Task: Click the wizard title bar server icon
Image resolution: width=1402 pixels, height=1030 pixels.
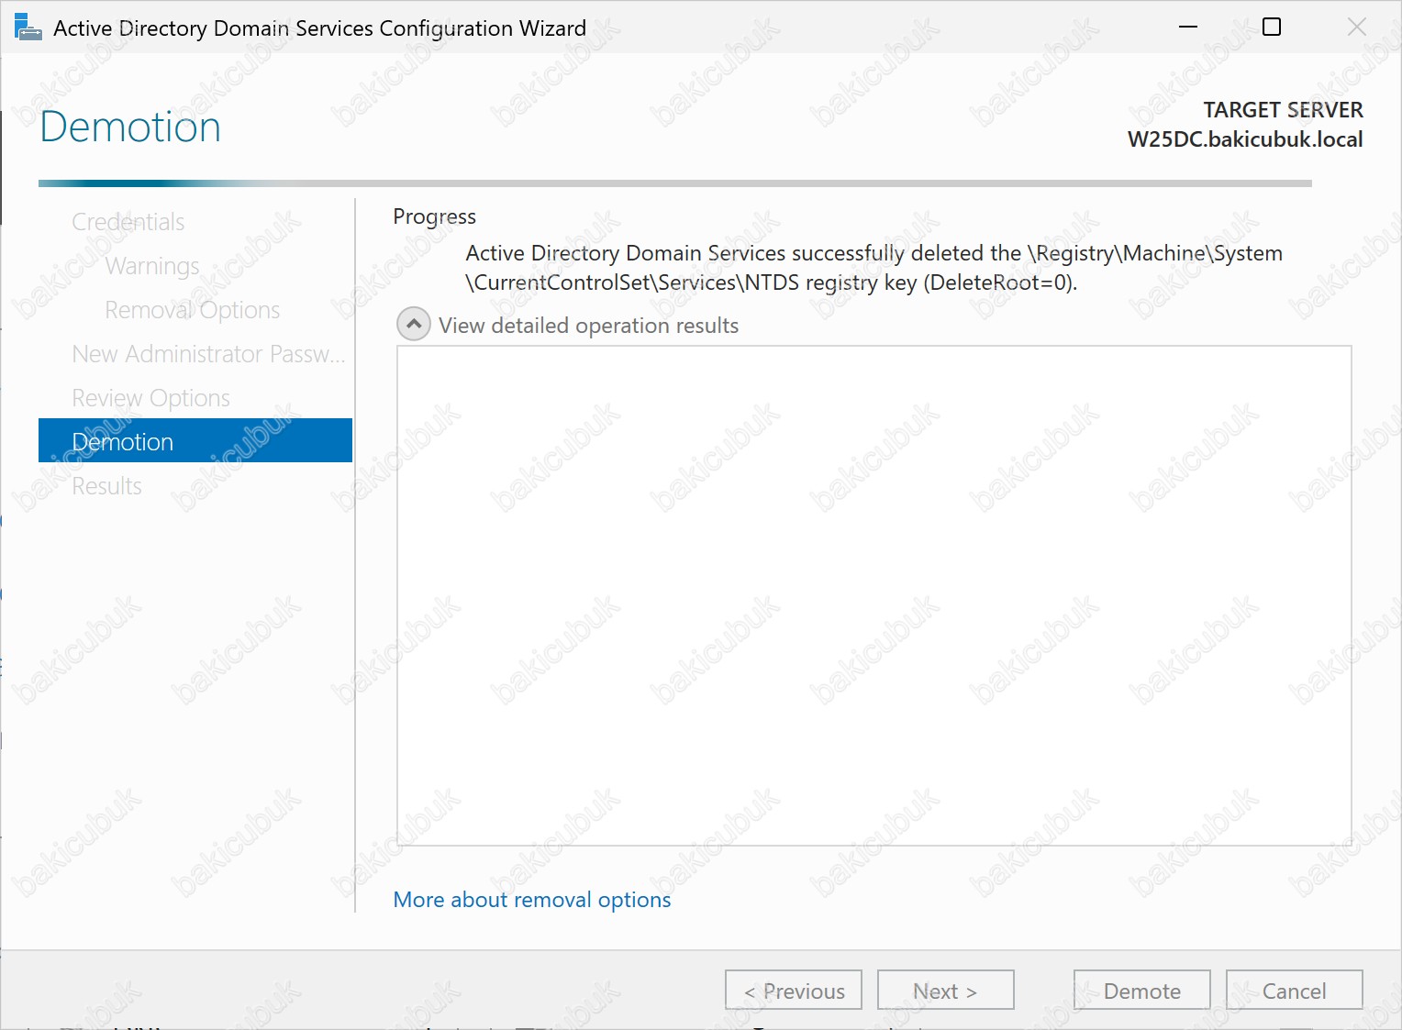Action: 28,28
